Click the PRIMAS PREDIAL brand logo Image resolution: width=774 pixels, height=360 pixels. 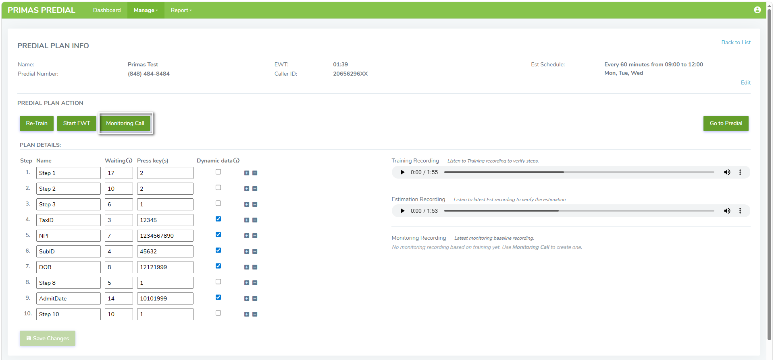click(42, 10)
